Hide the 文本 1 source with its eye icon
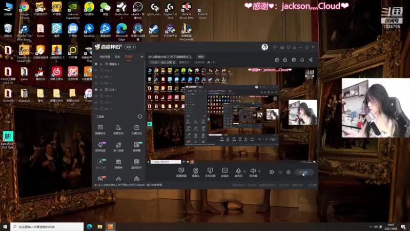Screen dimensions: 410x231 coord(96,89)
